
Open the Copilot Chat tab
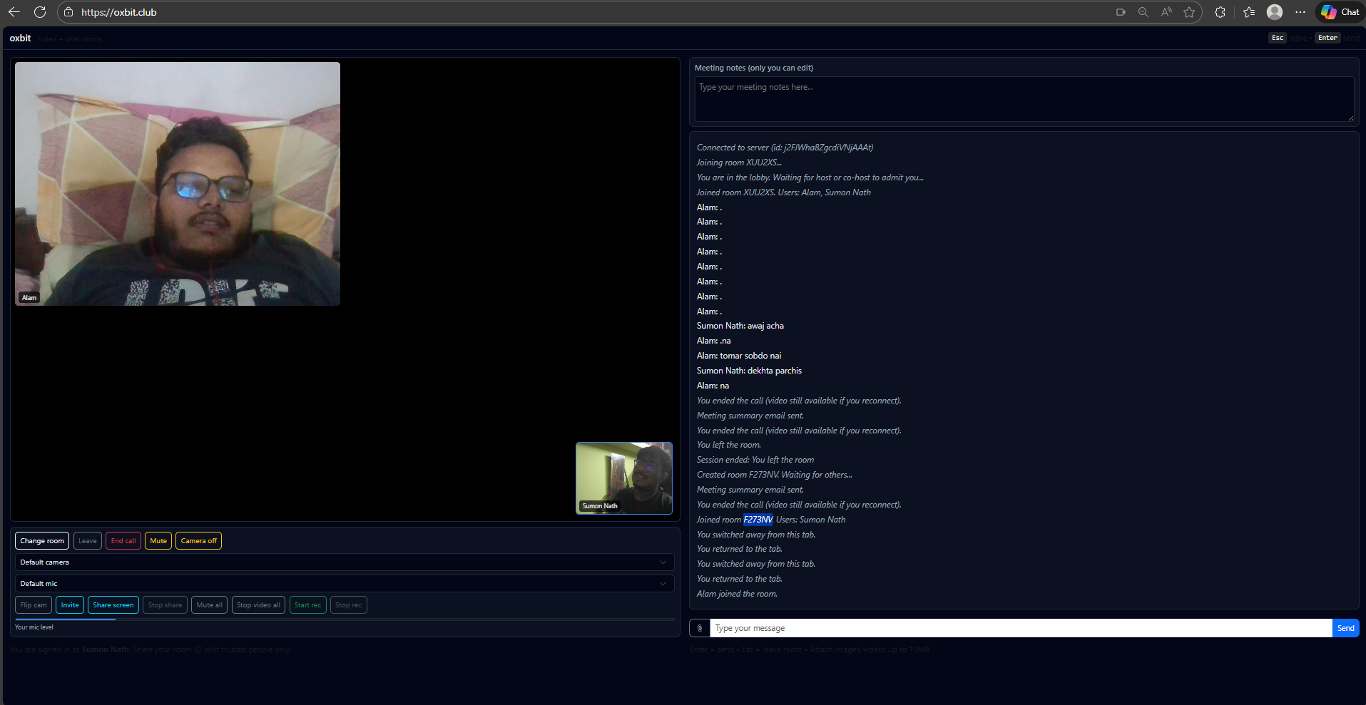1340,12
